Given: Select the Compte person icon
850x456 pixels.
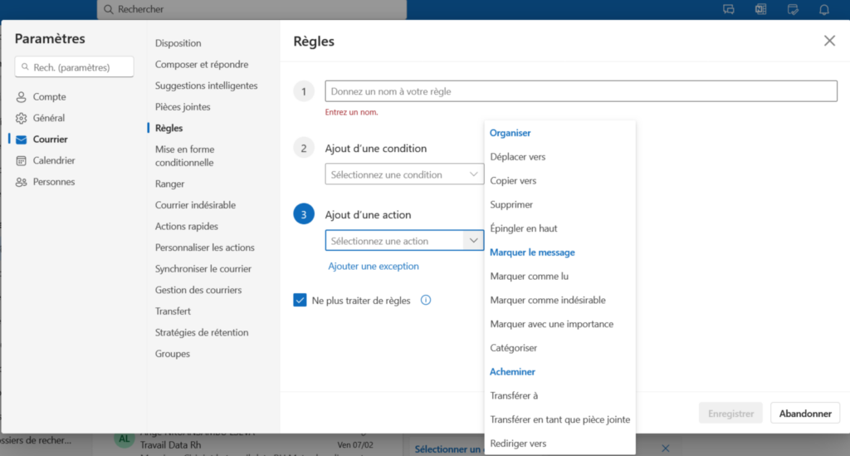Looking at the screenshot, I should click(x=21, y=97).
